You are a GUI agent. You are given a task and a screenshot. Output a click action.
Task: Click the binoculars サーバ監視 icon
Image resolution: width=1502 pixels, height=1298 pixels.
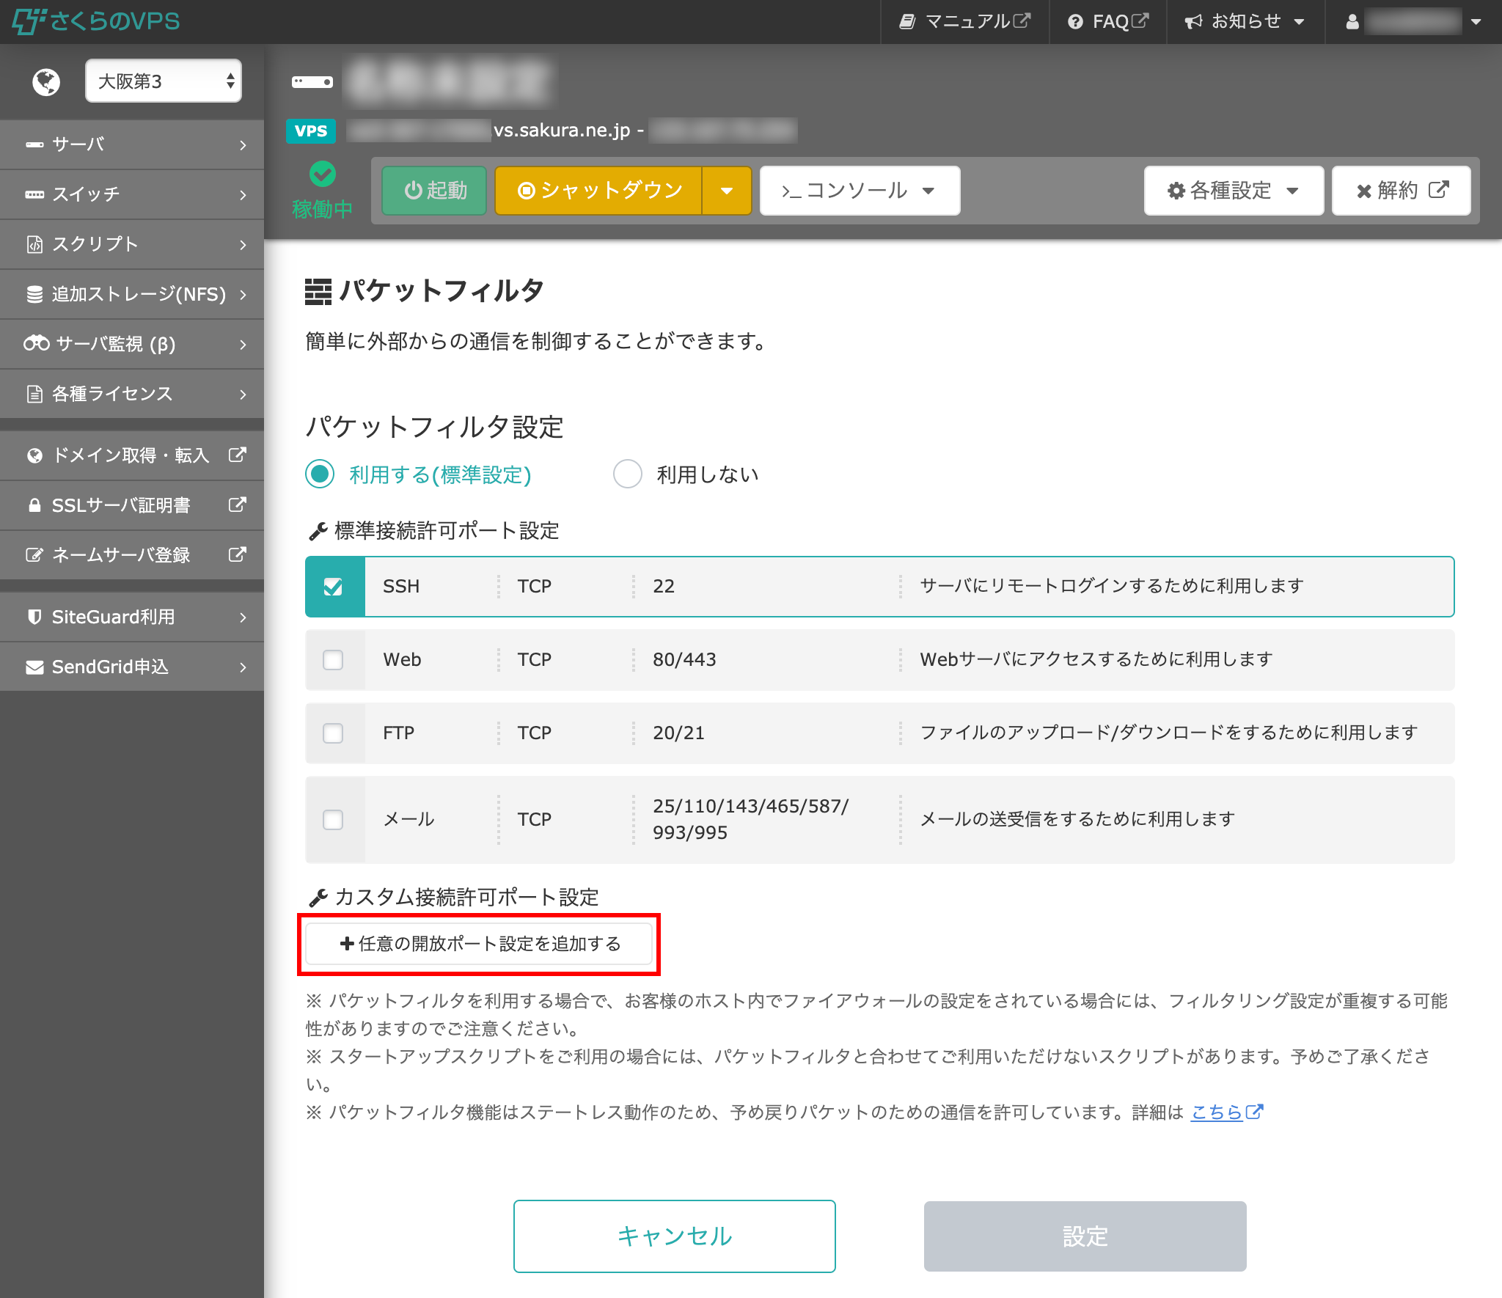click(x=36, y=343)
